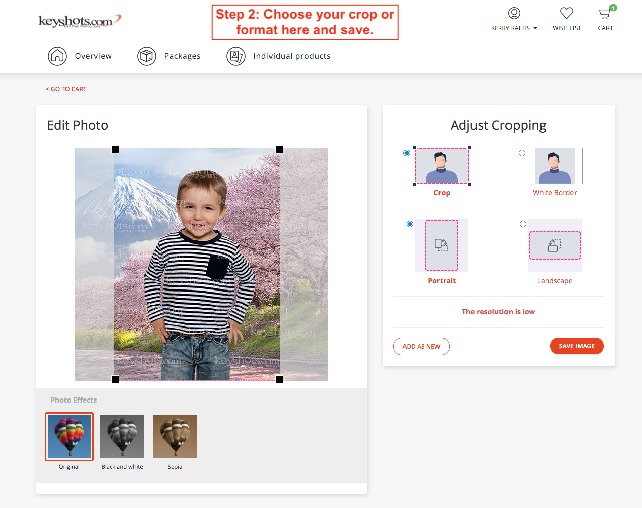This screenshot has width=642, height=508.
Task: Click the keyshots.com logo
Action: coord(80,21)
